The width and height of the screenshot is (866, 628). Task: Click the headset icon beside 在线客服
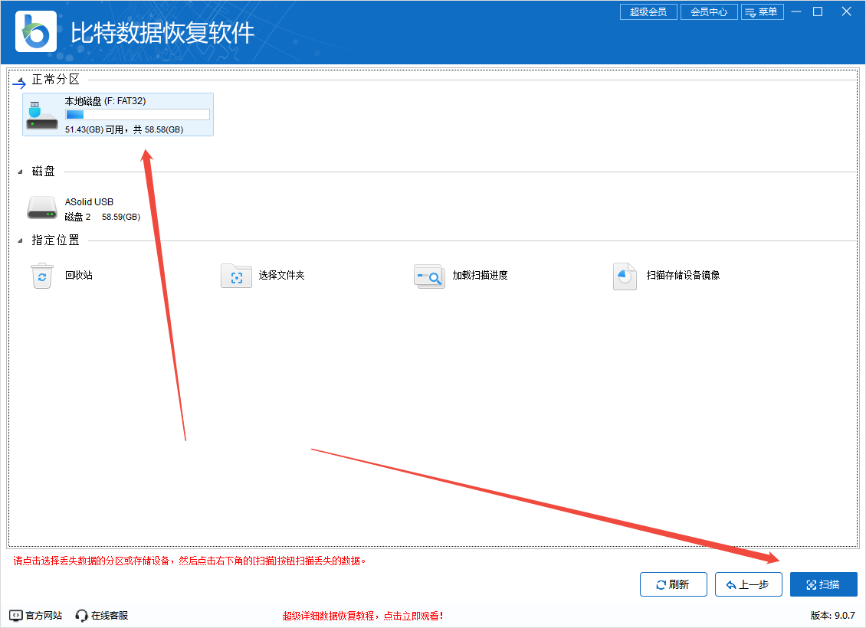click(82, 615)
